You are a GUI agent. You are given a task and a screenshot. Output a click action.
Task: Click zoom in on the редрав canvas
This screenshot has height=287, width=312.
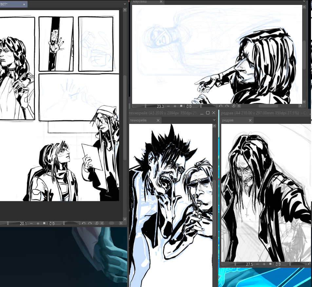(x=264, y=264)
